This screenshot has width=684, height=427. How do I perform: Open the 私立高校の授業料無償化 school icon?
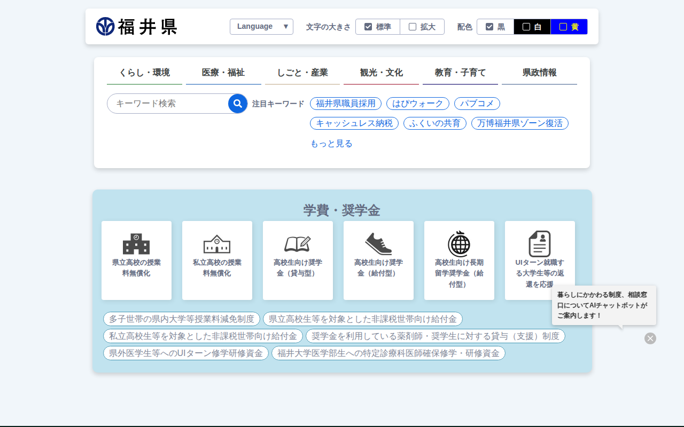pos(217,244)
